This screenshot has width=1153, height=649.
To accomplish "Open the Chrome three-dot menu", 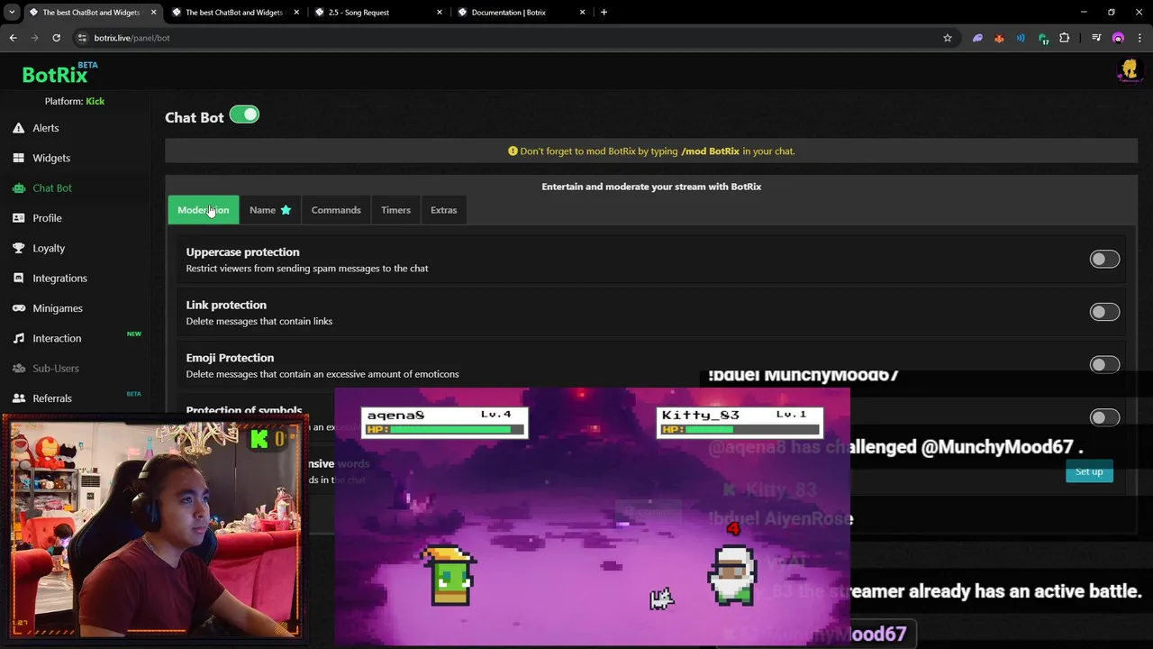I will tap(1139, 38).
